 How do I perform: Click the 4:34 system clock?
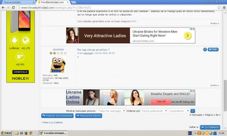coord(221,133)
